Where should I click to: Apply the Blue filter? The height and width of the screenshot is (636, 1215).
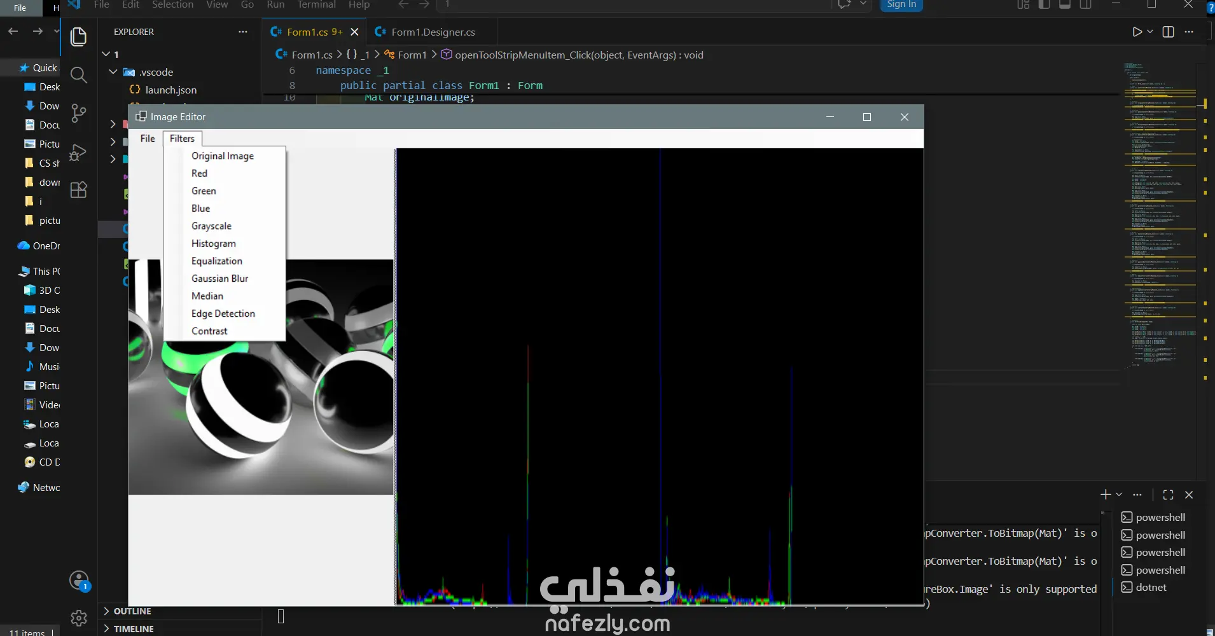point(200,208)
